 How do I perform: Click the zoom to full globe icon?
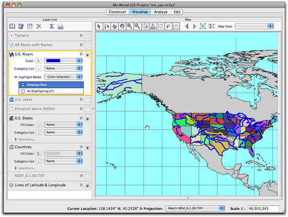click(145, 27)
